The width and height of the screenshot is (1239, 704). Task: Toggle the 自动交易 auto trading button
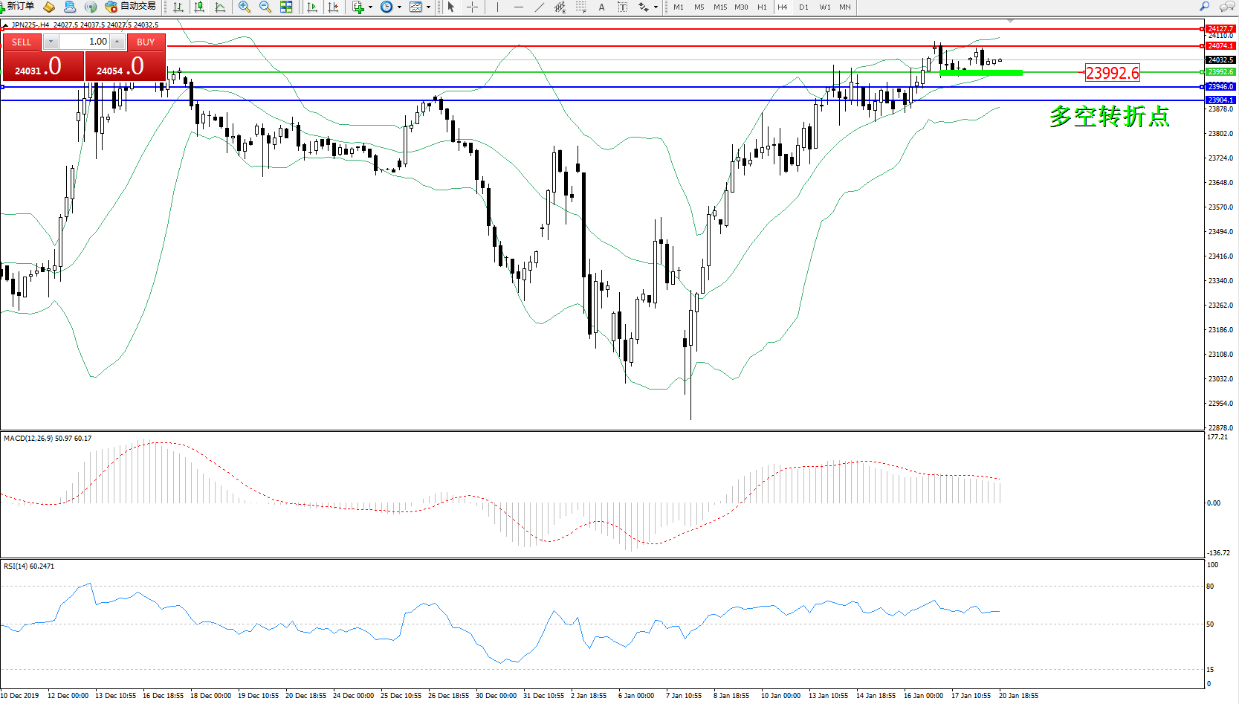pyautogui.click(x=131, y=7)
